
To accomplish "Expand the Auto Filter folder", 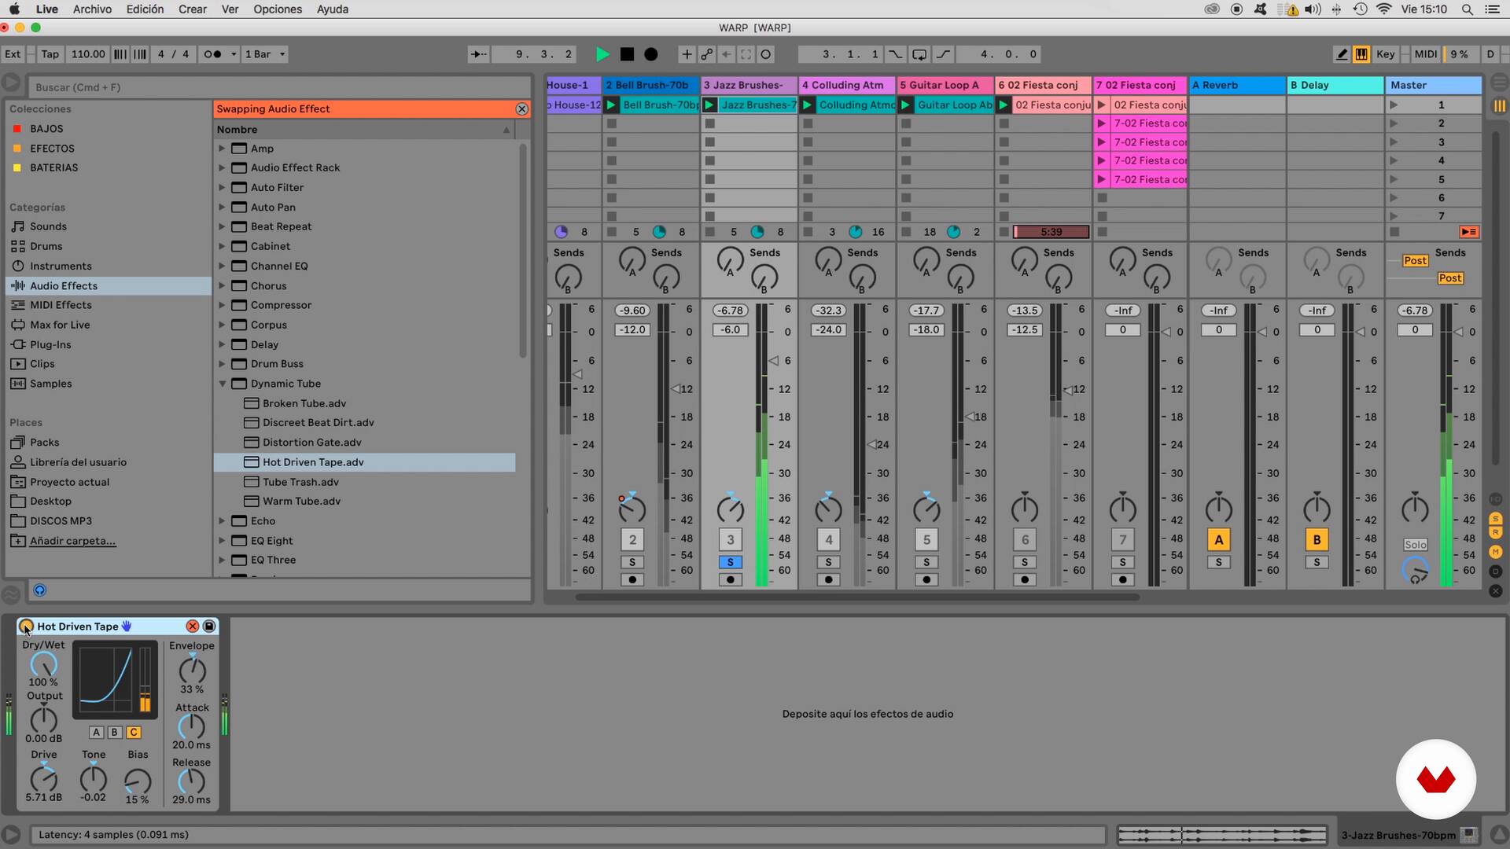I will pyautogui.click(x=222, y=187).
